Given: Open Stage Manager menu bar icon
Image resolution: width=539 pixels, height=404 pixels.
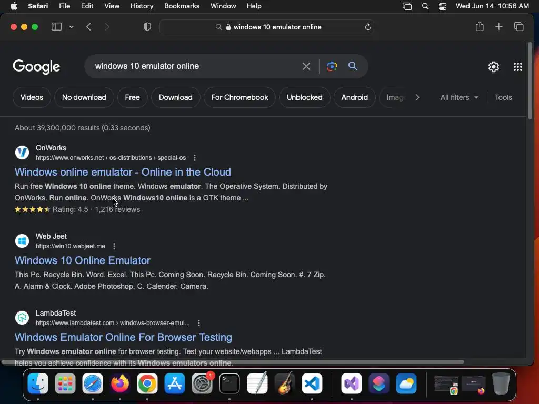Looking at the screenshot, I should pyautogui.click(x=407, y=6).
